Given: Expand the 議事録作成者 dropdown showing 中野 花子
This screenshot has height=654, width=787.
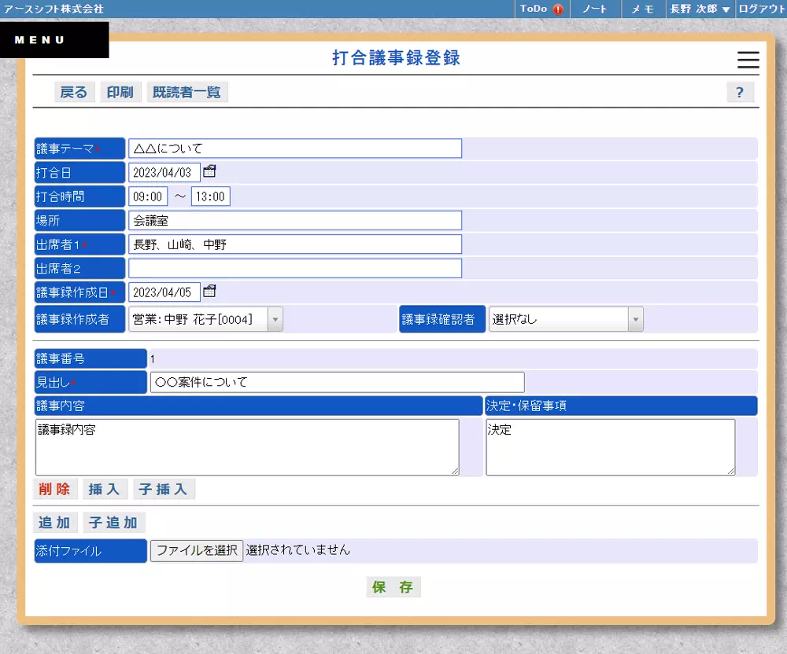Looking at the screenshot, I should click(x=276, y=318).
